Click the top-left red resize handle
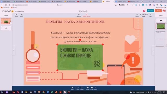 click(x=57, y=44)
